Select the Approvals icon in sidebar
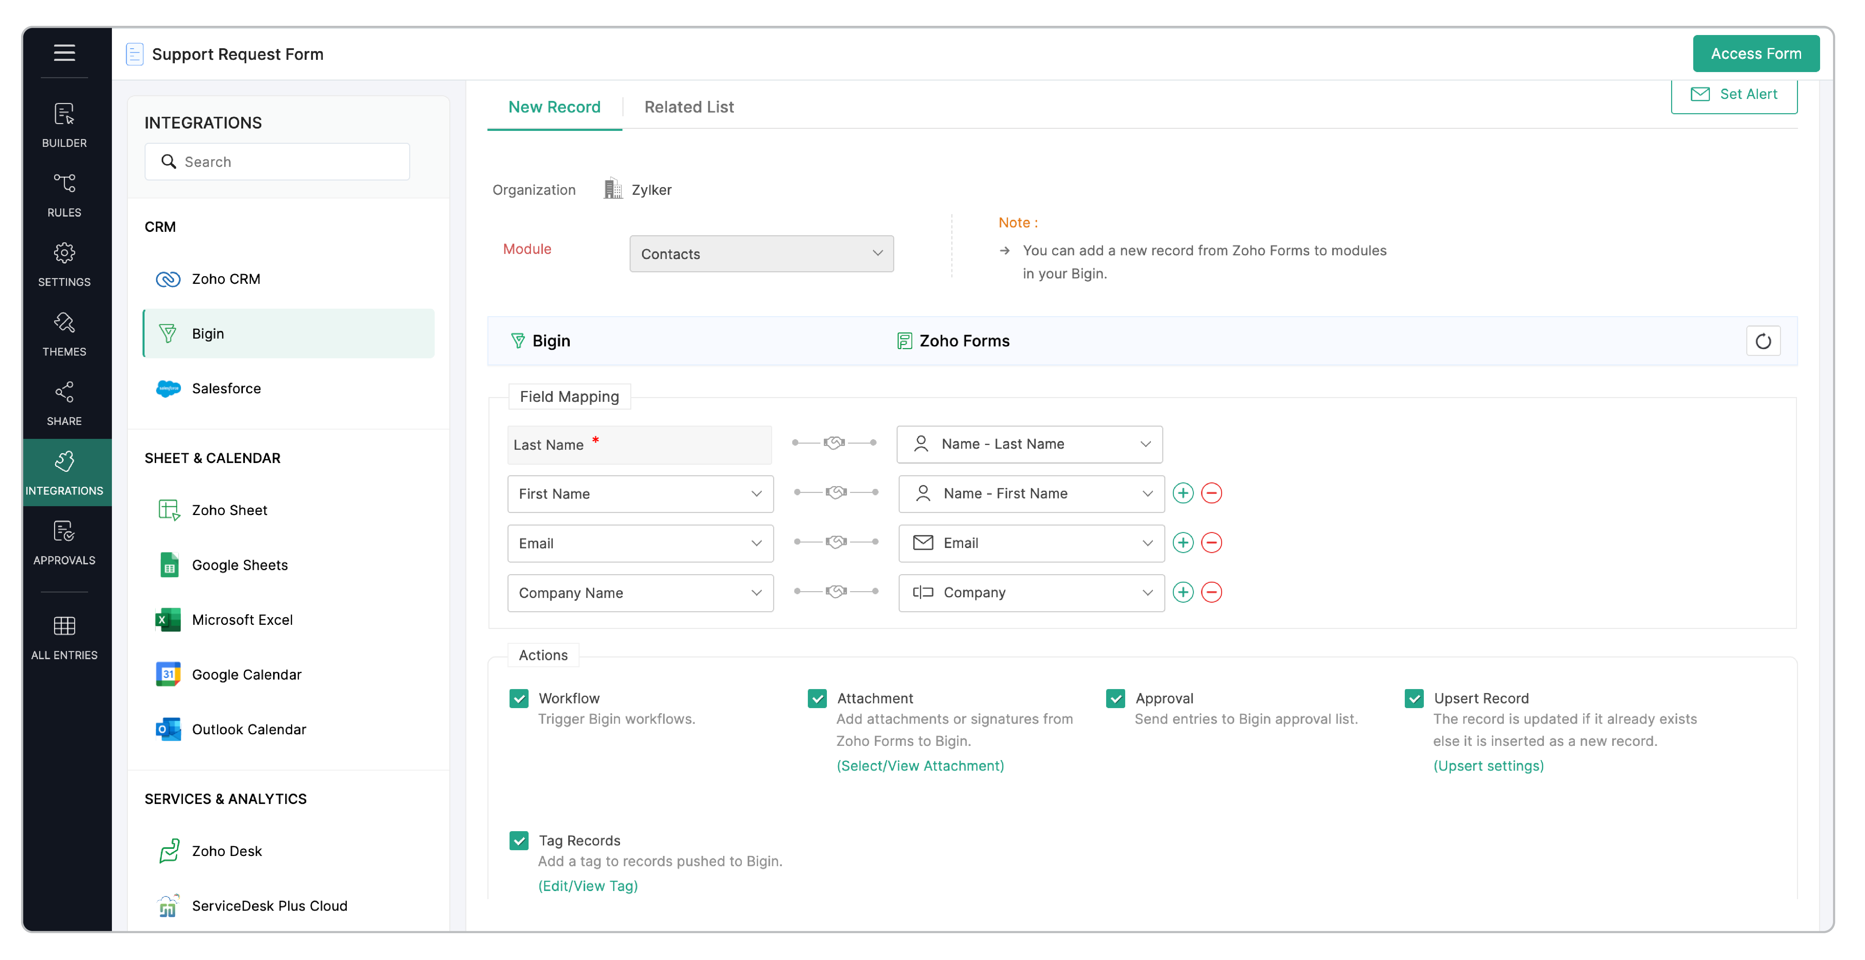Screen dimensions: 1865x960 (64, 541)
